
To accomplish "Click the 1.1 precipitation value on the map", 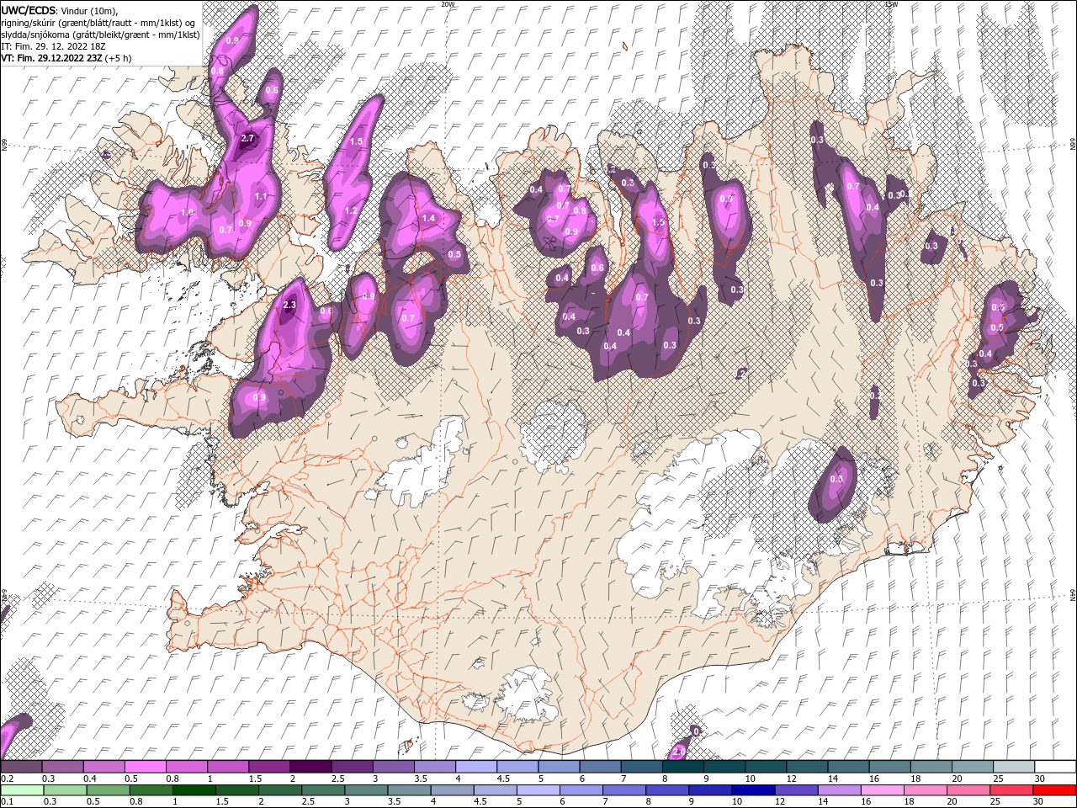I will 261,197.
